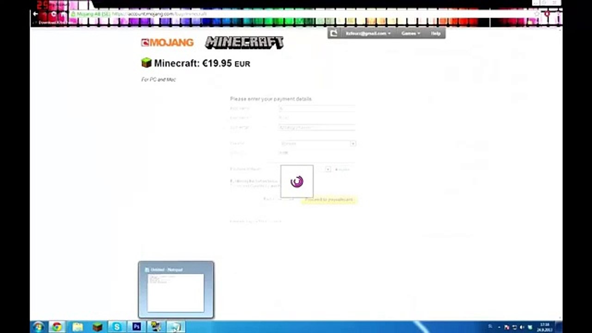Open File Explorer from the taskbar
Screen dimensions: 592x333
click(x=77, y=327)
